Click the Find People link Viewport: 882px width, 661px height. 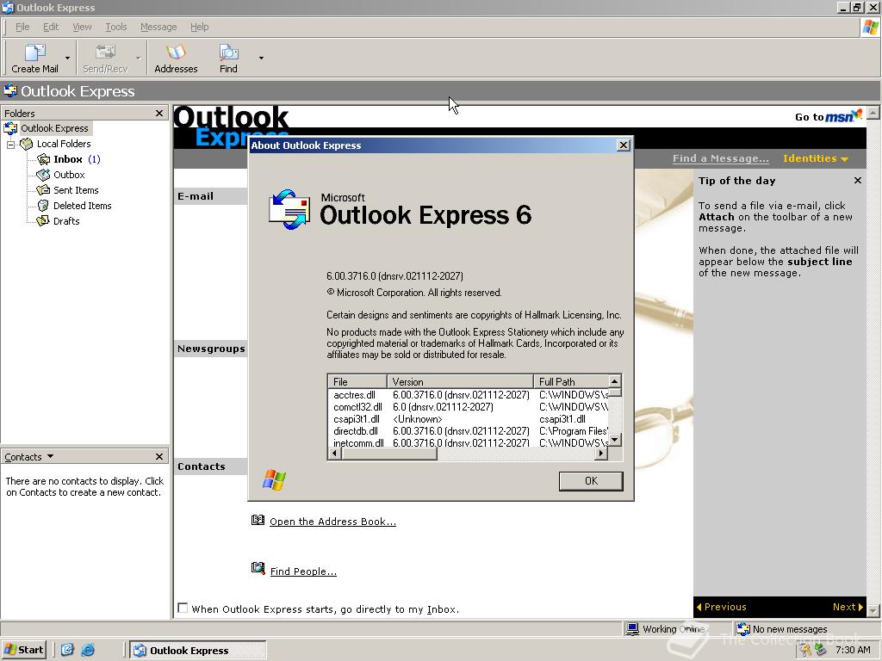(303, 571)
